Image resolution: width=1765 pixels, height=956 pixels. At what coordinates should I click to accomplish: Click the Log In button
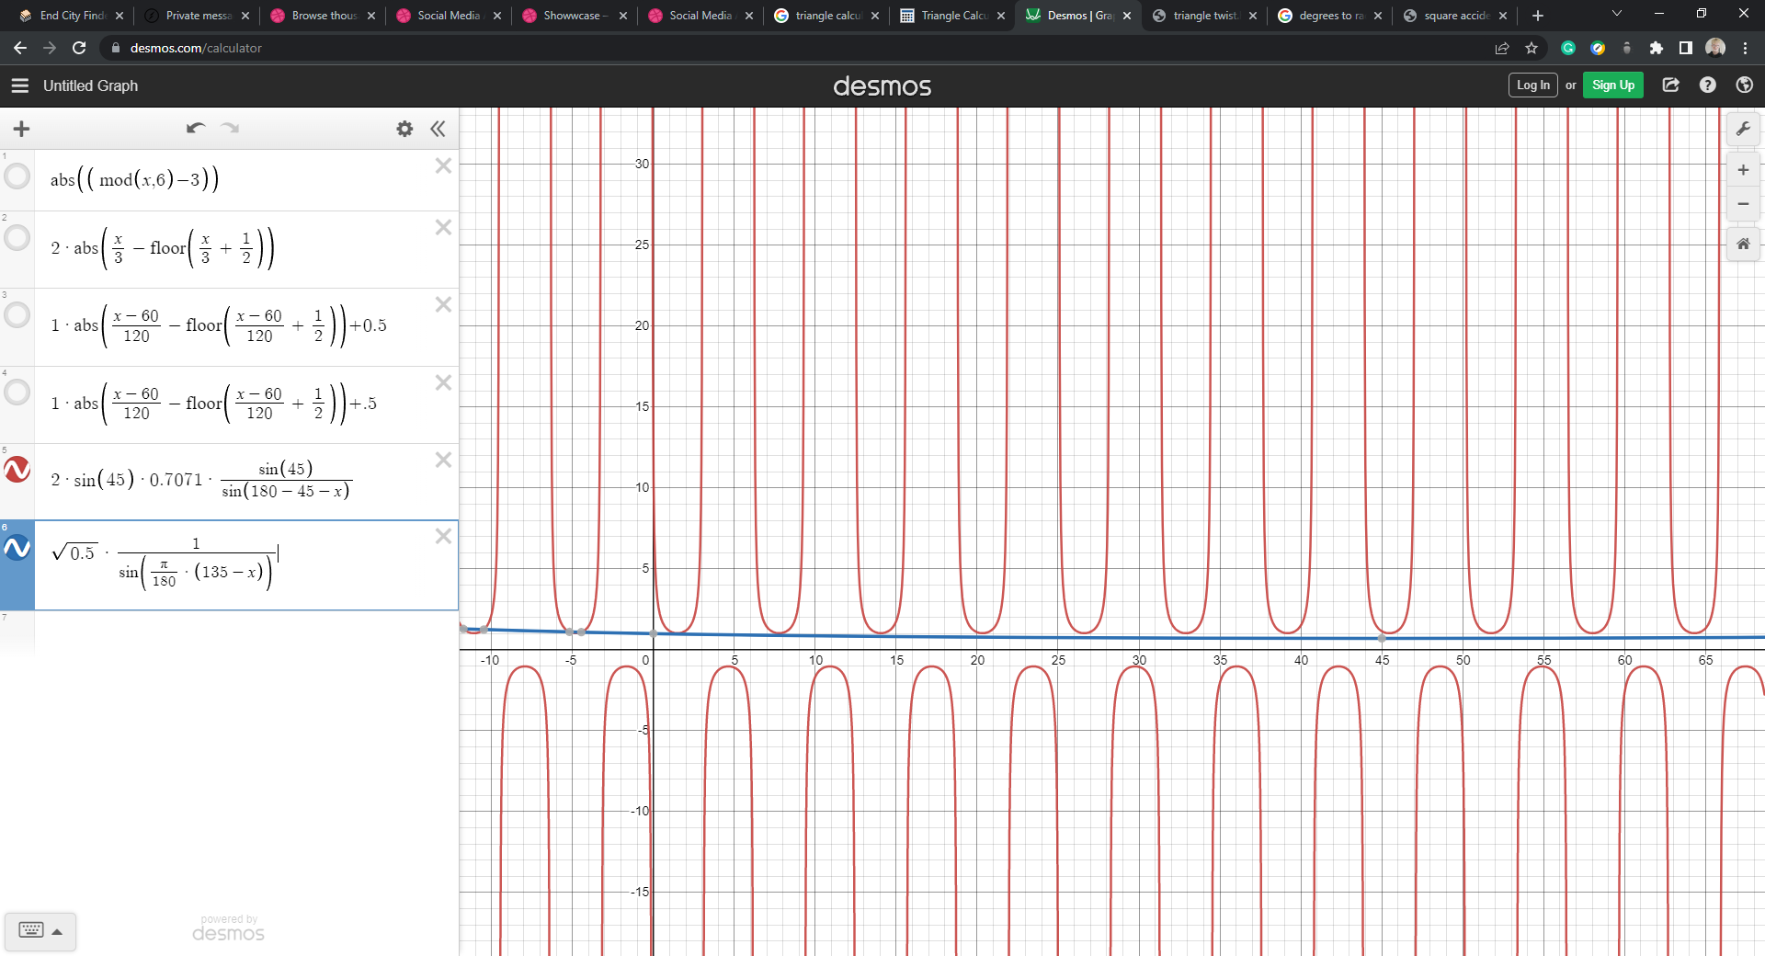(1532, 85)
